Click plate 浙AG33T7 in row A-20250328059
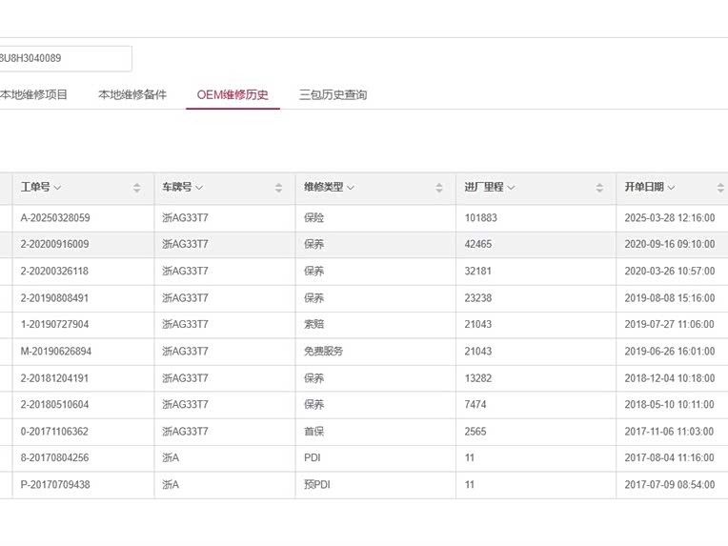This screenshot has height=546, width=728. 185,218
